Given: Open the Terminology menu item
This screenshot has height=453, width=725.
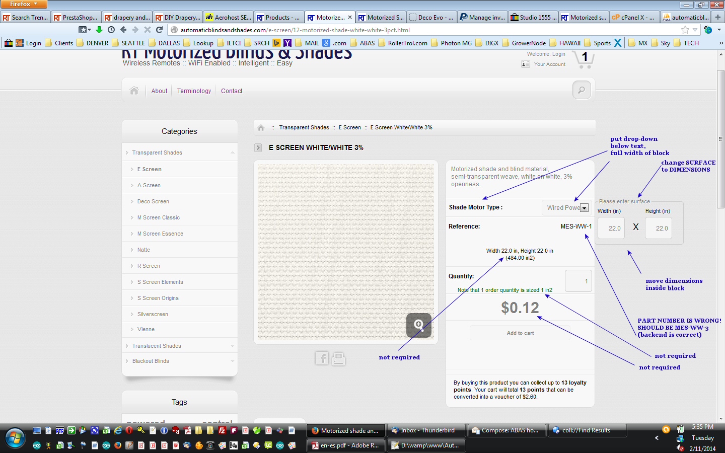Looking at the screenshot, I should 194,91.
